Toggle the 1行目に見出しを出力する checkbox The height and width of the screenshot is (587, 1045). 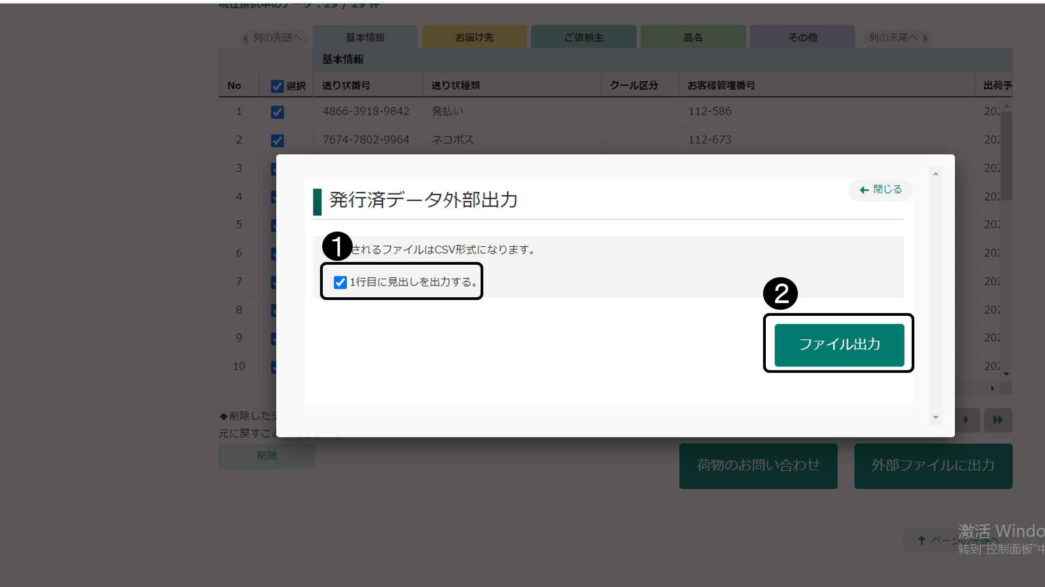pyautogui.click(x=340, y=282)
